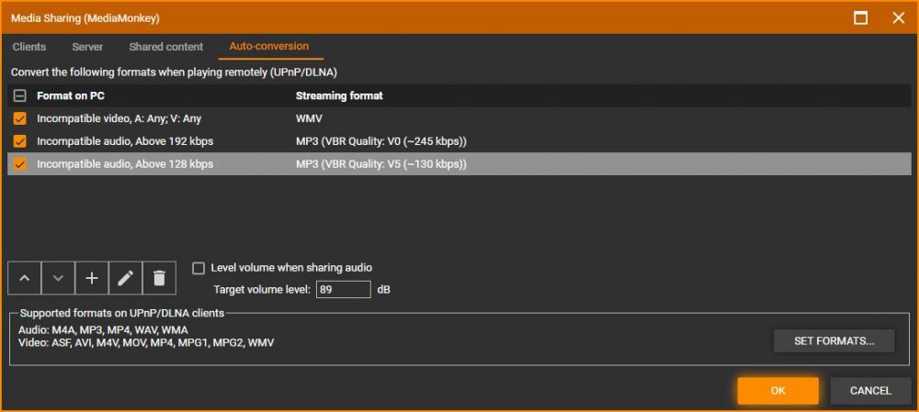Go to the Shared content tab
Viewport: 919px width, 412px height.
(x=165, y=47)
